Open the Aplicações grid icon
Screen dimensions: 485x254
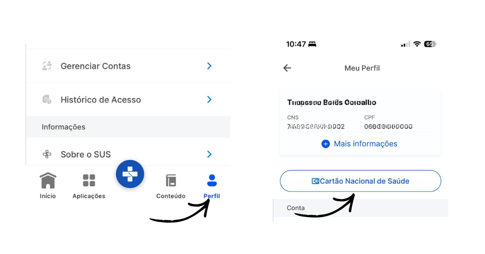click(89, 181)
